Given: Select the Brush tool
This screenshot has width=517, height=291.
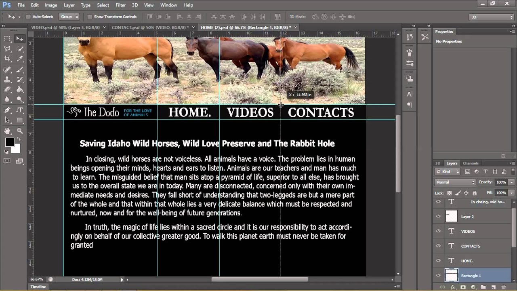Looking at the screenshot, I should tap(19, 70).
